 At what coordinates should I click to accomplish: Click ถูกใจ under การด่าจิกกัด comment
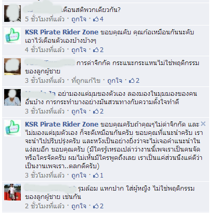[x=114, y=81]
